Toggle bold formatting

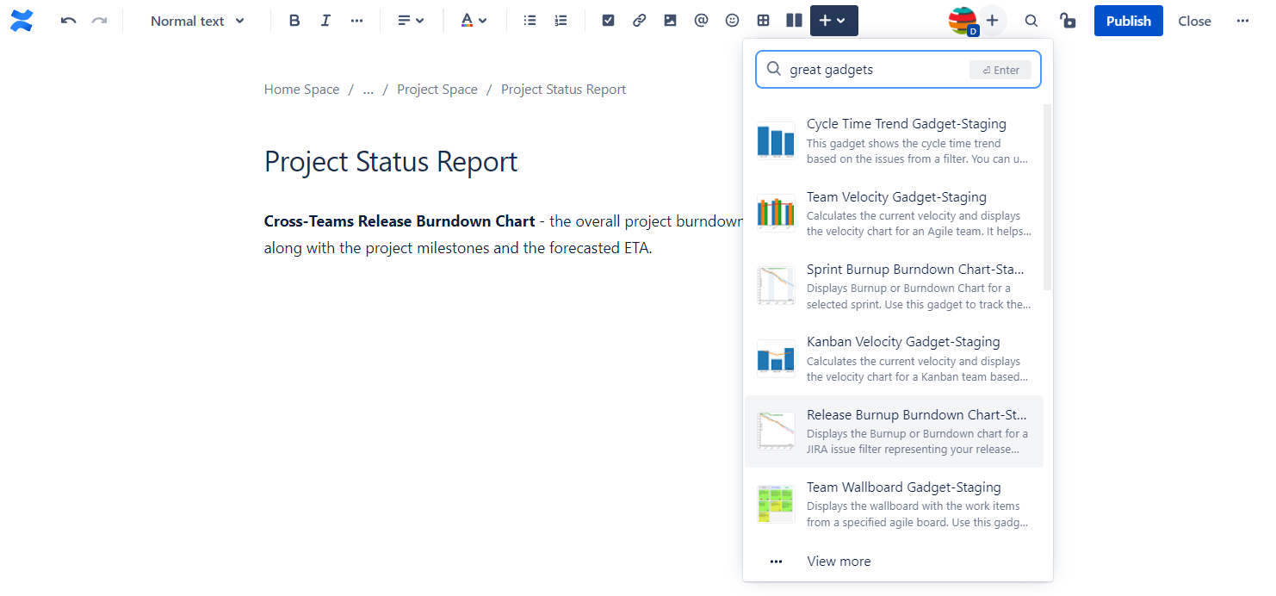(x=294, y=21)
